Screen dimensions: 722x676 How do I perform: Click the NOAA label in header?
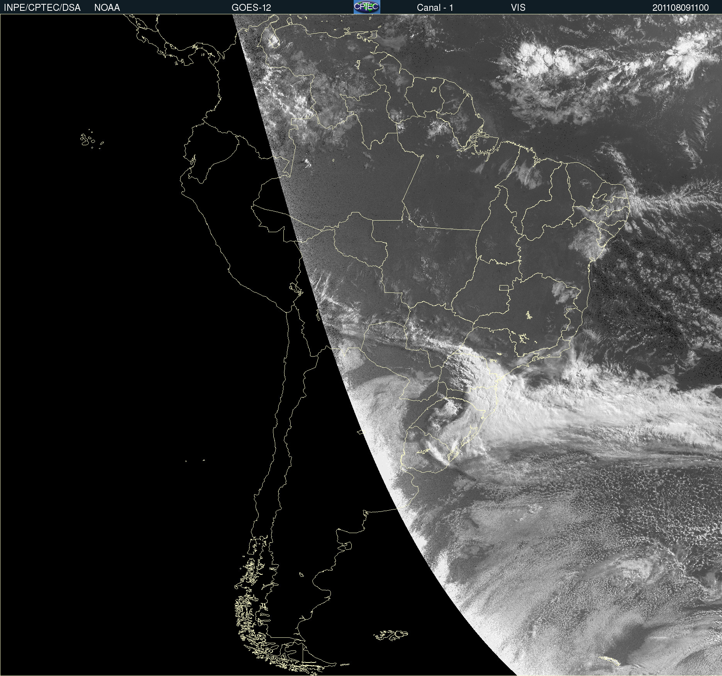(107, 8)
